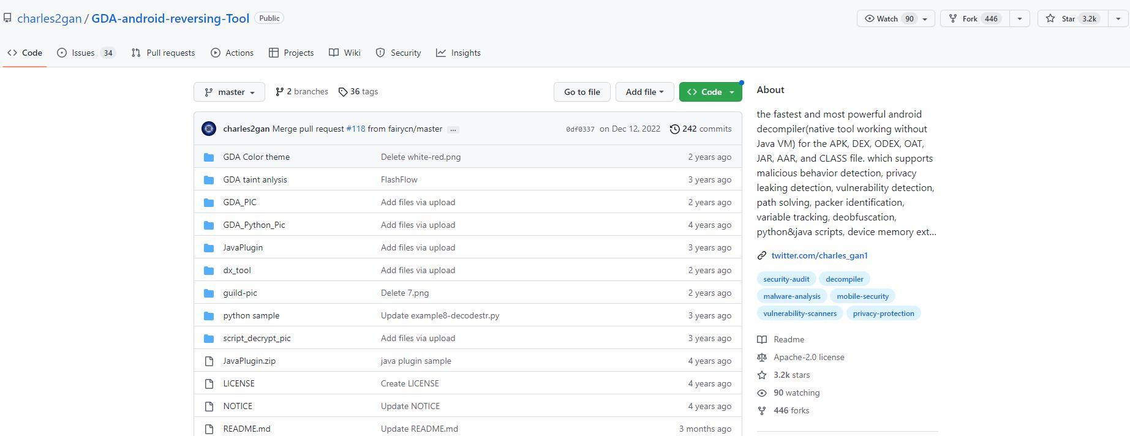The image size is (1130, 436).
Task: Open the GDA-android-reversing-Tool repository link
Action: [x=170, y=18]
